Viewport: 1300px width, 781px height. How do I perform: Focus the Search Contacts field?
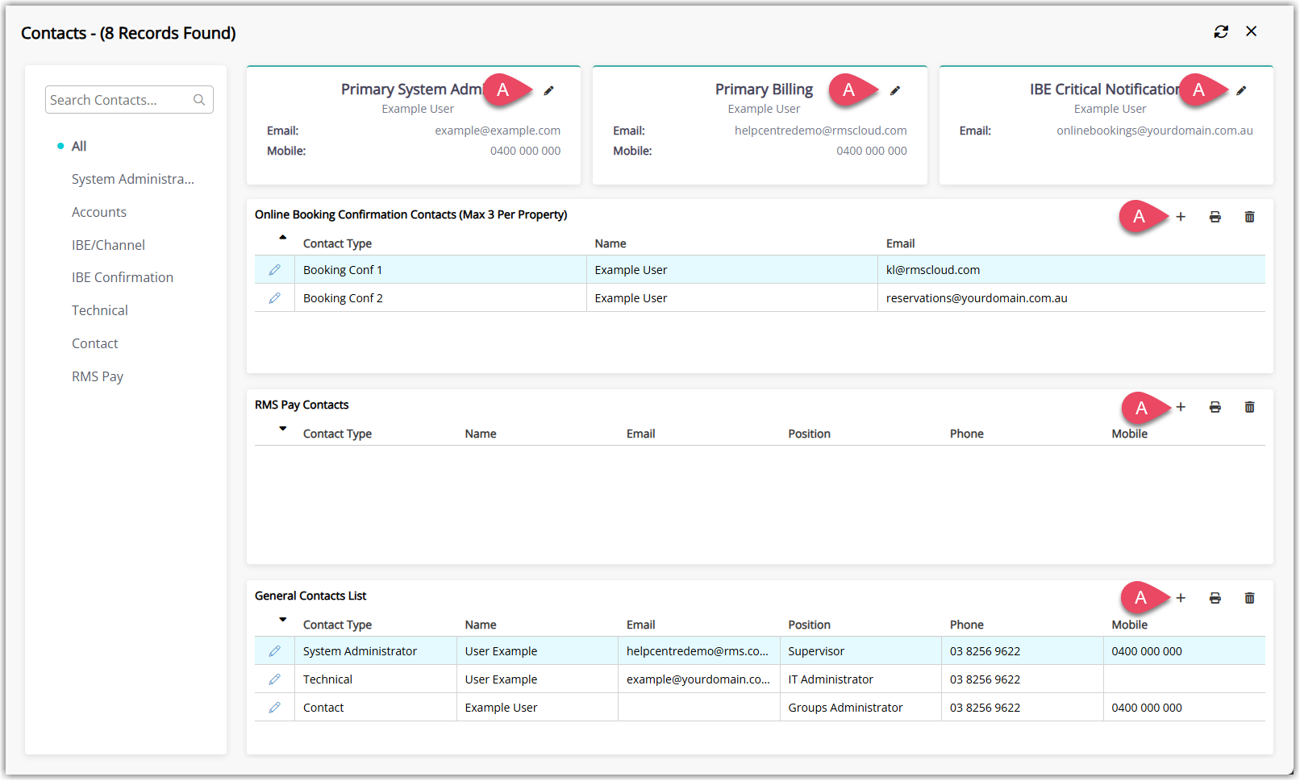pos(129,100)
